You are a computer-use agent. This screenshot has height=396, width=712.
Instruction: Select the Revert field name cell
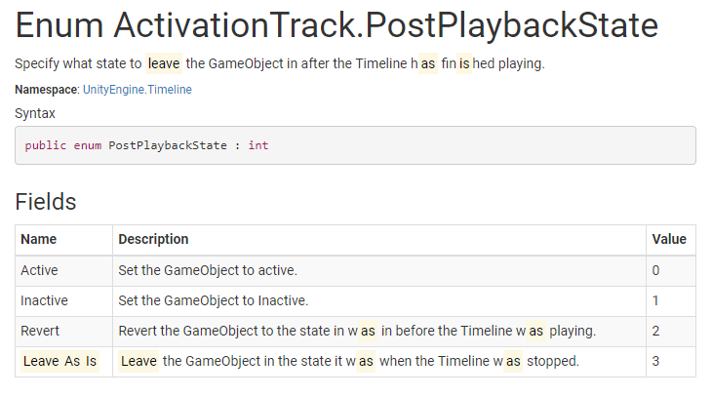click(40, 331)
